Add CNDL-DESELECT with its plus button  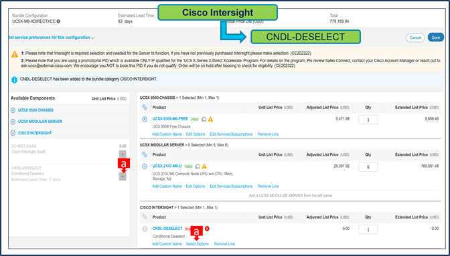click(123, 176)
